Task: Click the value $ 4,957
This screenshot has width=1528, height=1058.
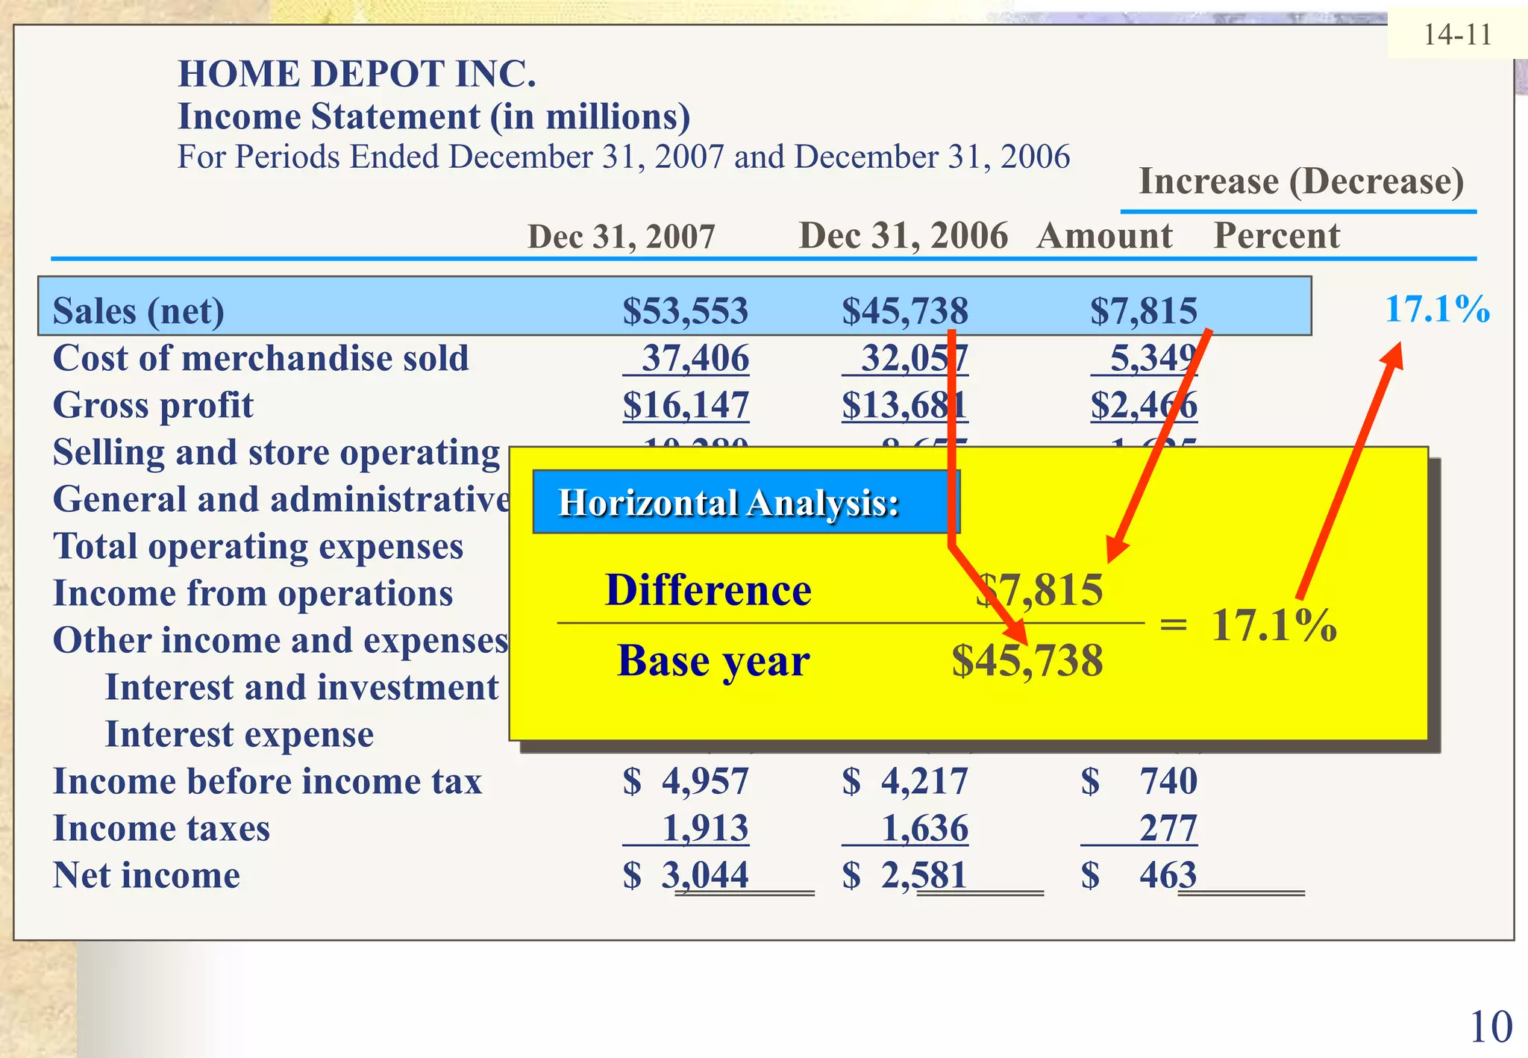Action: pyautogui.click(x=686, y=781)
